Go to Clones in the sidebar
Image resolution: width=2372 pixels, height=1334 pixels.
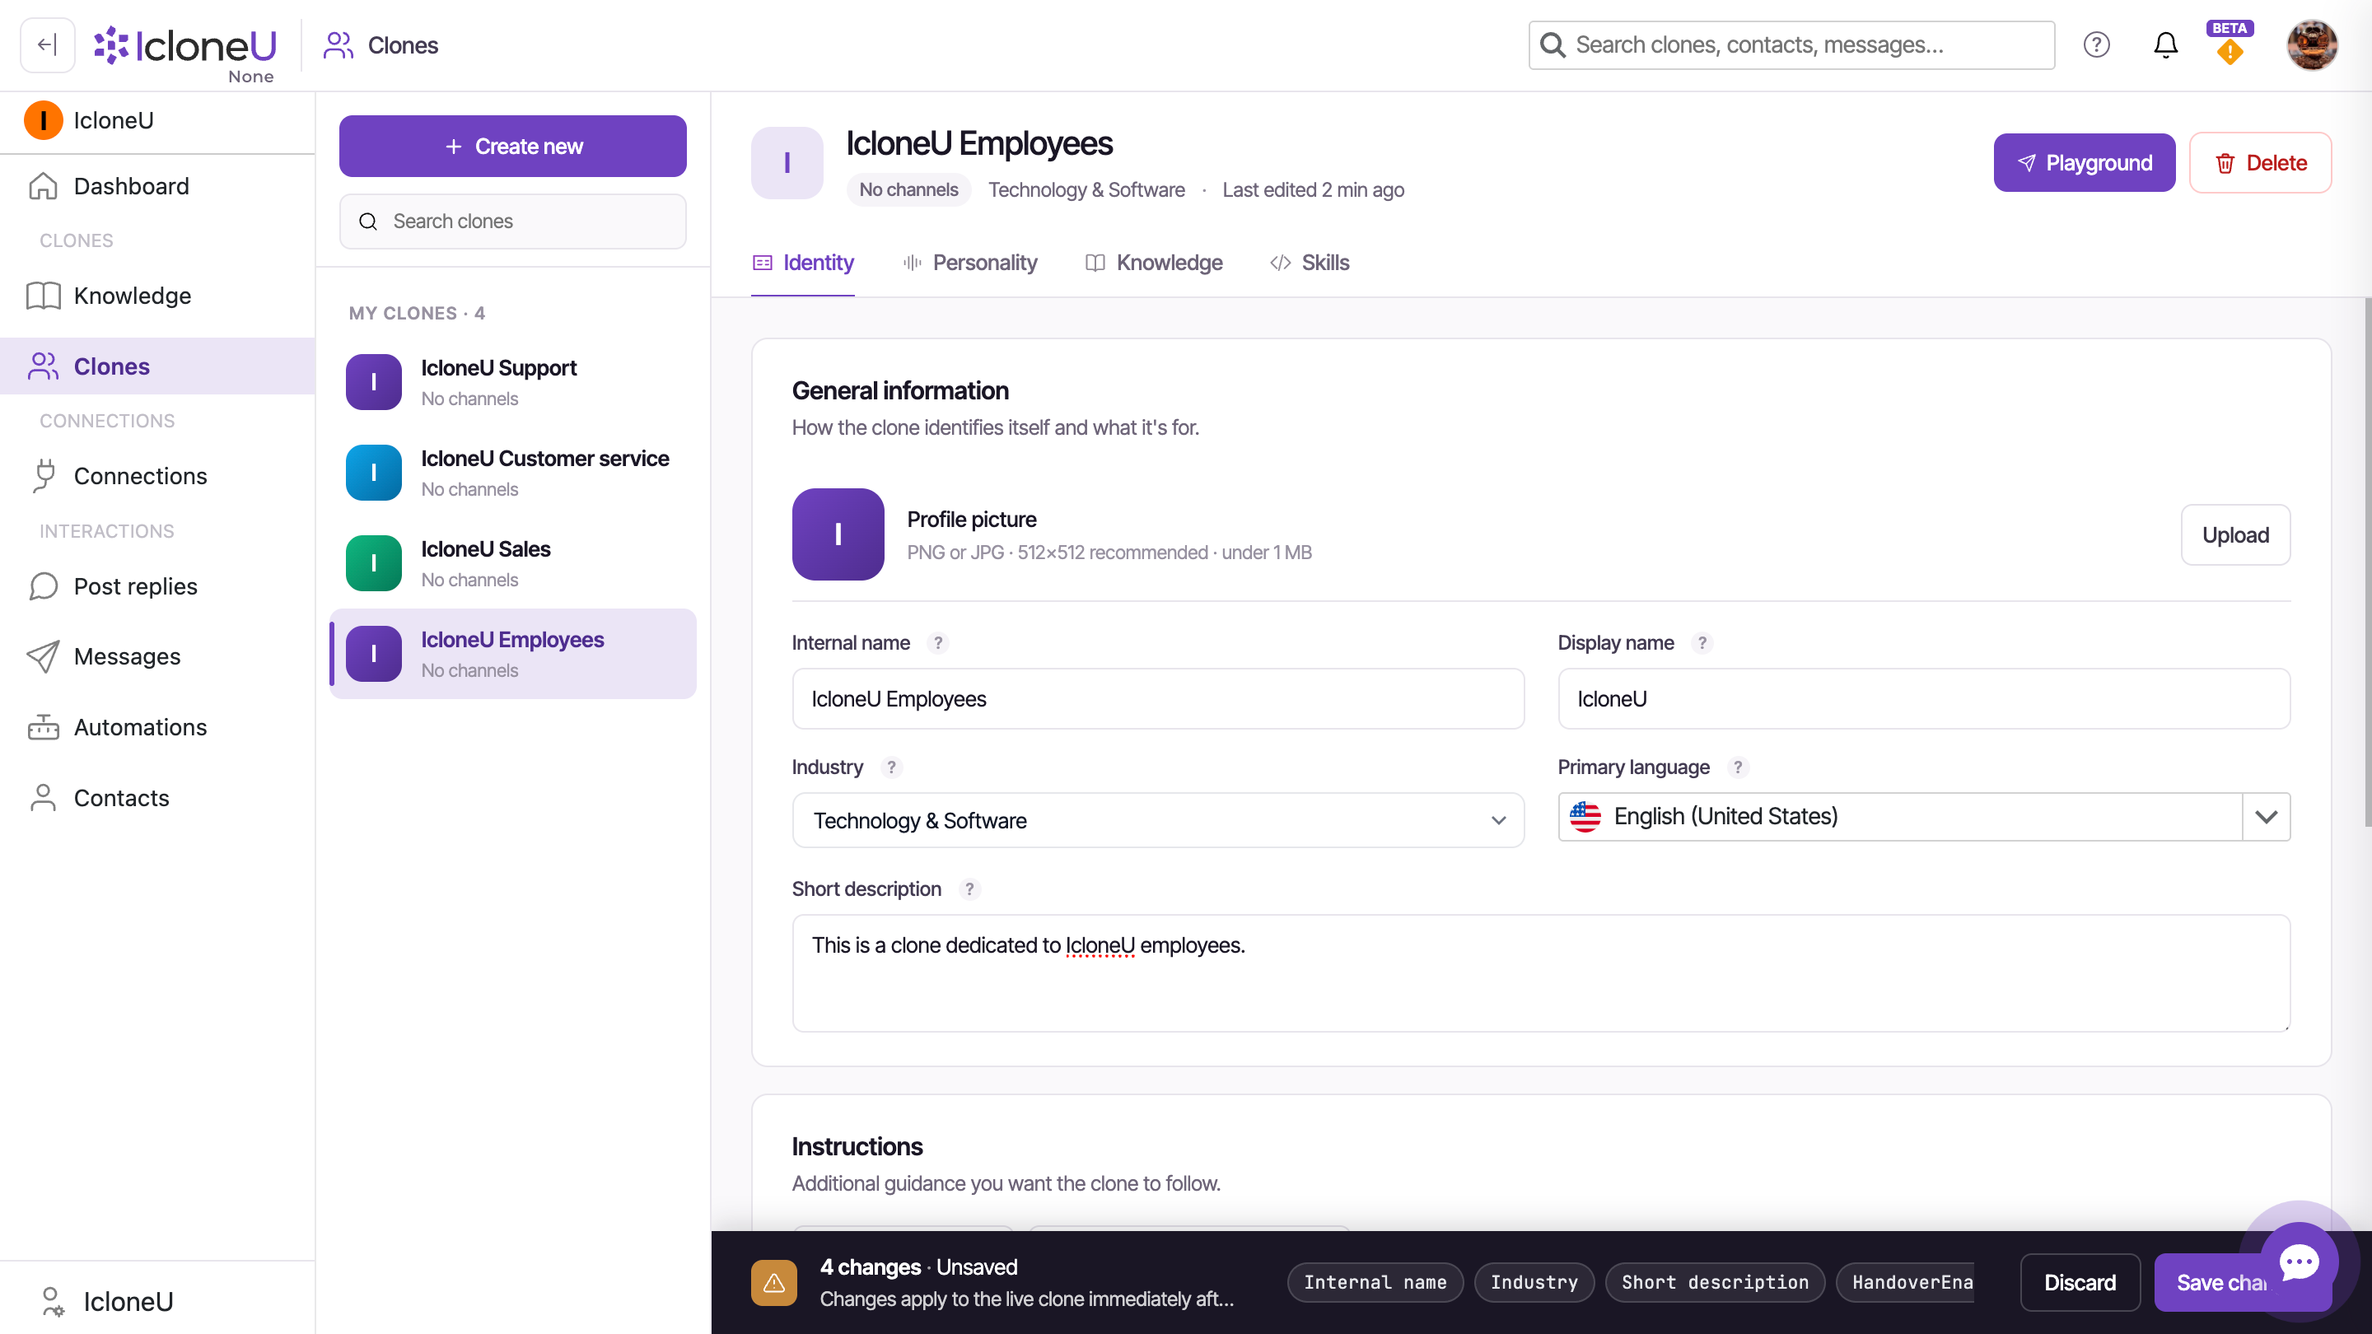click(157, 366)
